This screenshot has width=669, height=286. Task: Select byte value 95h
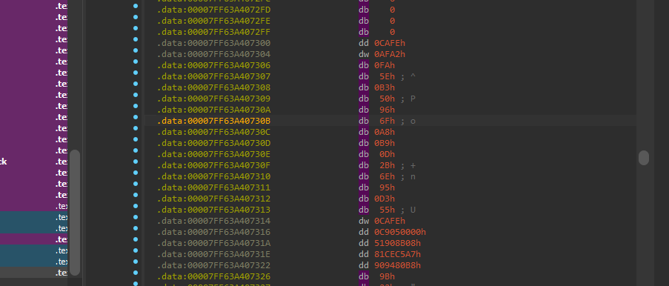pos(387,187)
